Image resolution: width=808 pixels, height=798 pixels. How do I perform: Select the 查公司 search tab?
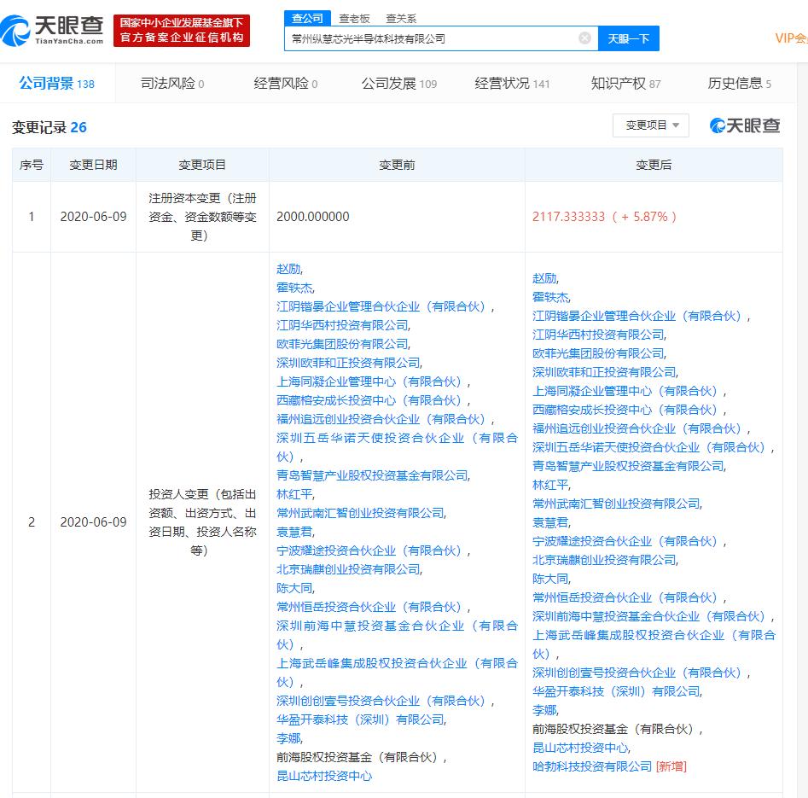[x=307, y=18]
